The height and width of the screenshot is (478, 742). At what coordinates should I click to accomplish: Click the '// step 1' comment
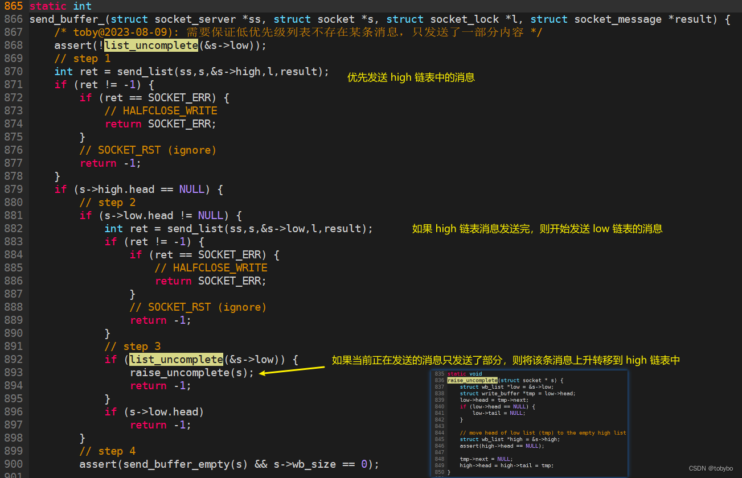click(x=83, y=59)
